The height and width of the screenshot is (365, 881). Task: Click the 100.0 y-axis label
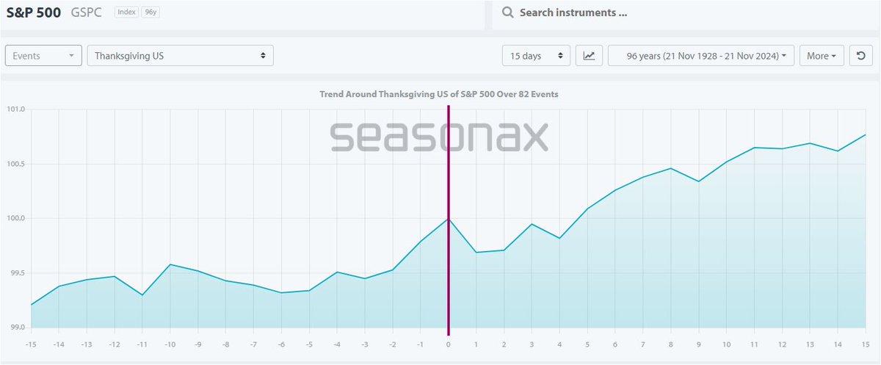point(17,218)
